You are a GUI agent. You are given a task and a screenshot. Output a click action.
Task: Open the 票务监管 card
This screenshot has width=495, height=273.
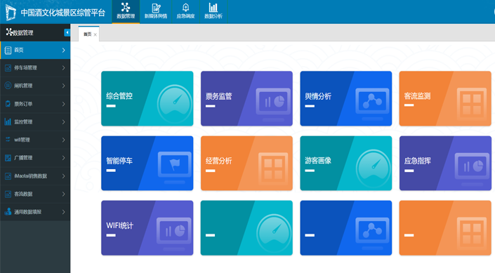(246, 98)
